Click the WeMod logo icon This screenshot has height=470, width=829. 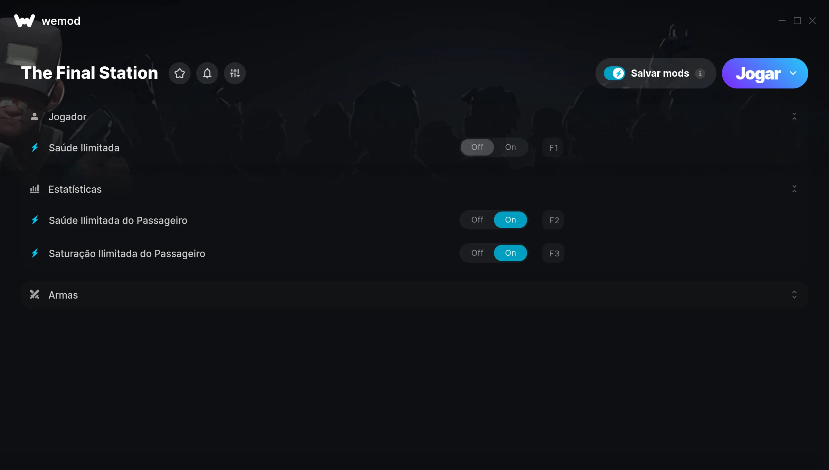tap(25, 21)
